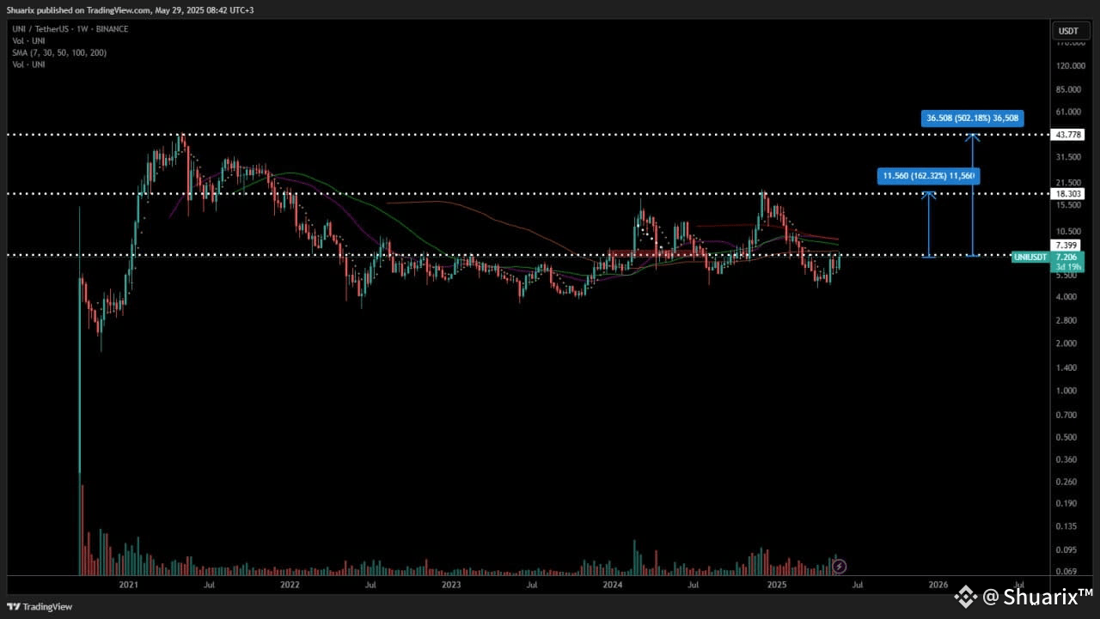Click Jul between 2025 and 2026 on time axis
The image size is (1100, 619).
[x=857, y=586]
